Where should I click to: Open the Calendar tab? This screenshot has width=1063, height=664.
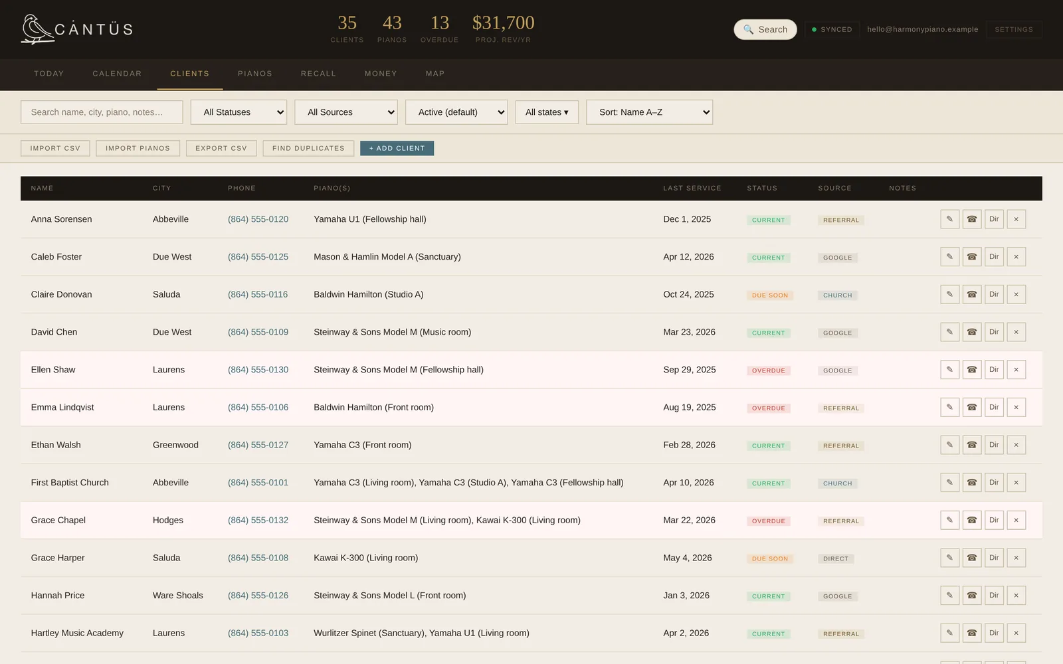(x=117, y=74)
